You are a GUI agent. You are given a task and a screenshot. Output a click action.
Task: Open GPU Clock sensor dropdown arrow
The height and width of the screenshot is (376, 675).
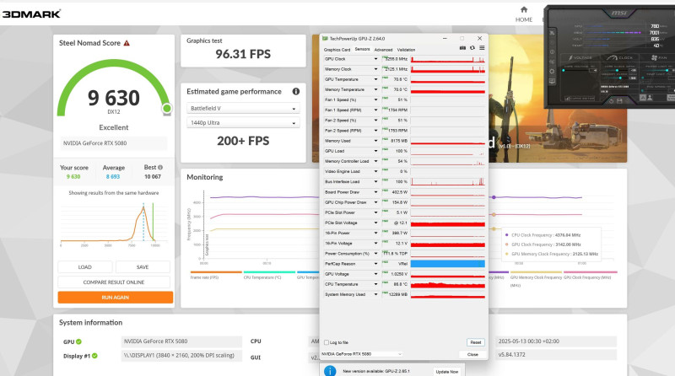(x=375, y=59)
